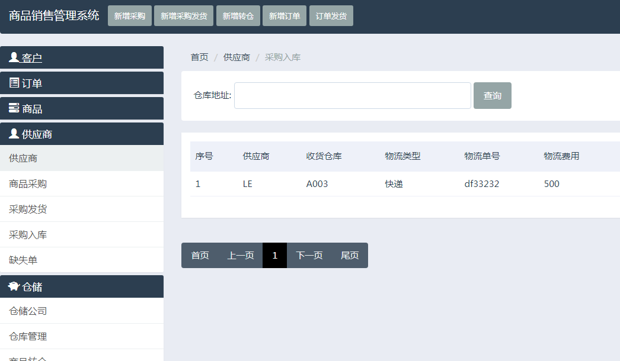620x361 pixels.
Task: Select 采购发货 sidebar item
Action: click(28, 209)
